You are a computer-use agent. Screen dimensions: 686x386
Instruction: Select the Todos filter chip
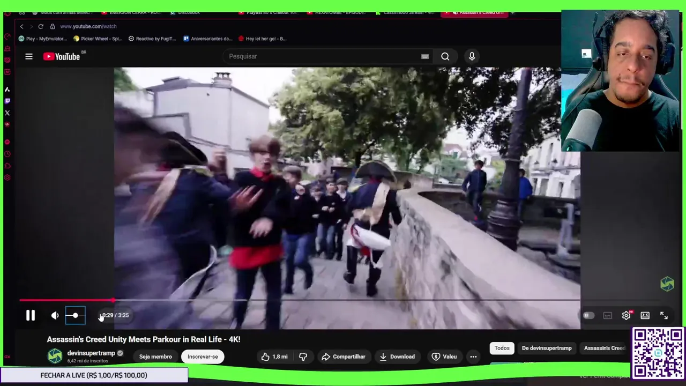(502, 348)
